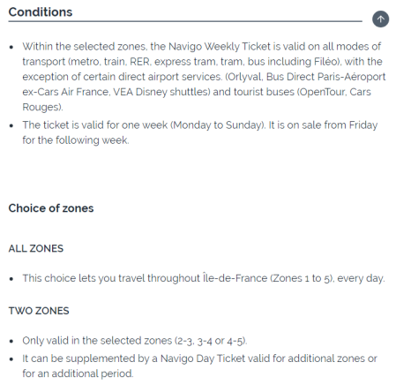Viewport: 411px width, 385px height.
Task: Click the text for an additional period
Action: click(x=78, y=374)
